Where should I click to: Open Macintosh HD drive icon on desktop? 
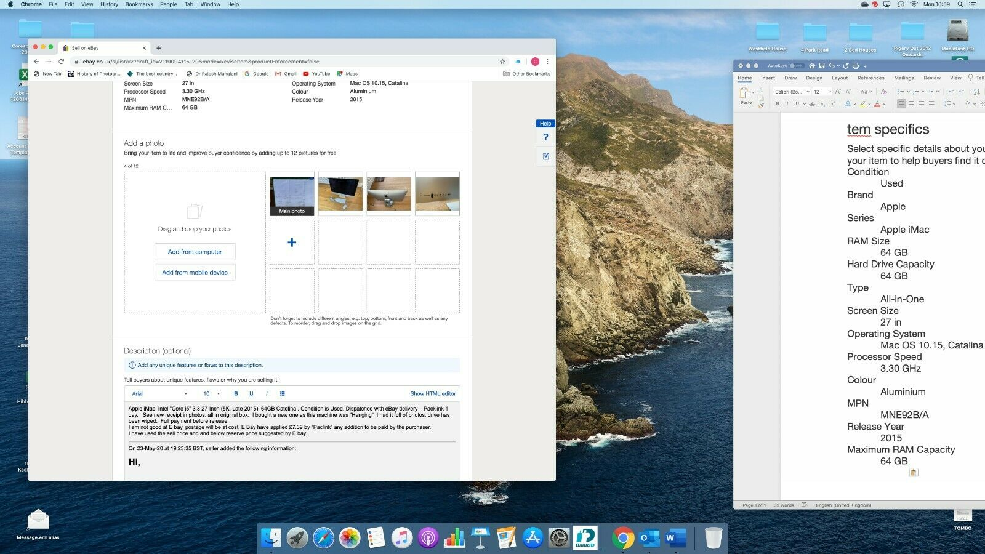[957, 34]
